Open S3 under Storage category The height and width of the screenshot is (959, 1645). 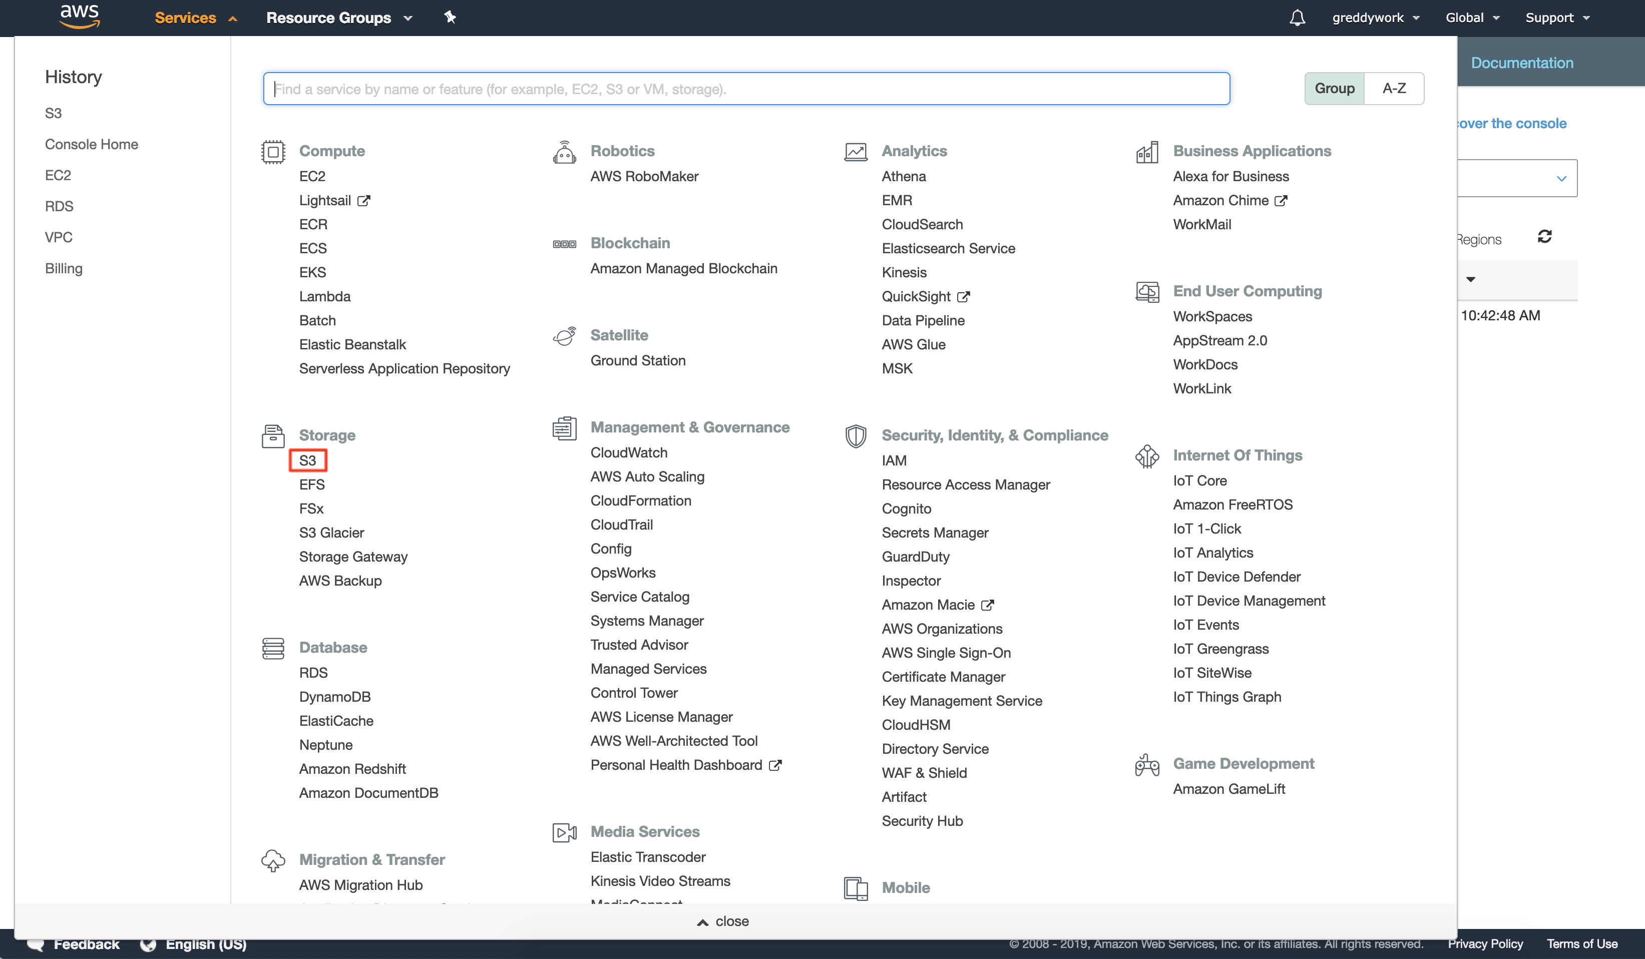tap(307, 460)
